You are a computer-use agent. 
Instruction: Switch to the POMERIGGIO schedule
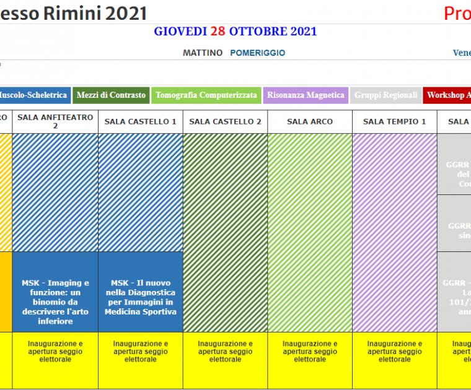[257, 53]
